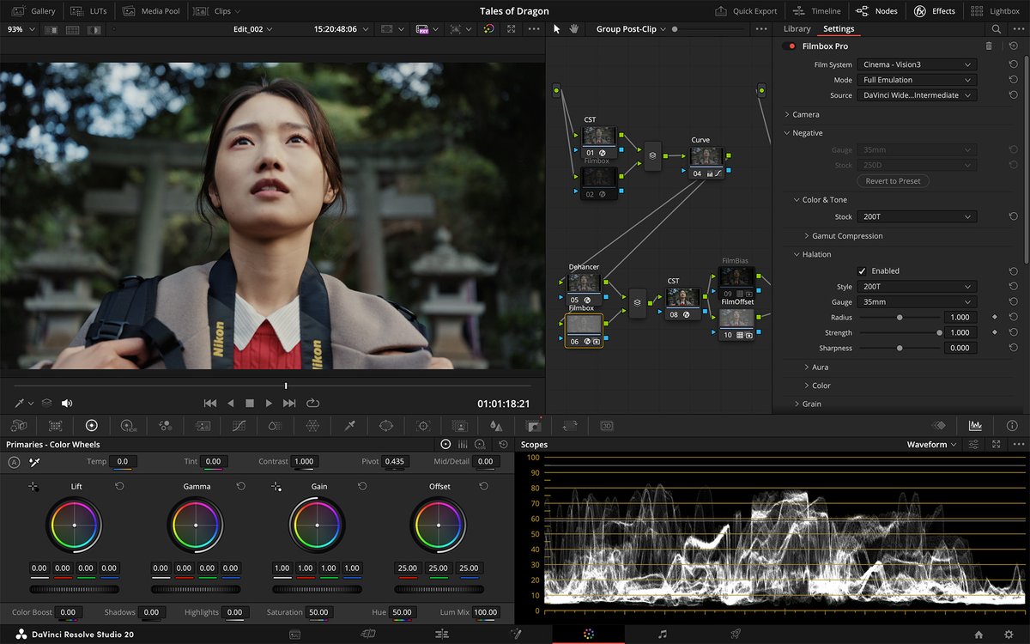Open the Gallery panel
Viewport: 1030px width, 644px height.
(34, 11)
